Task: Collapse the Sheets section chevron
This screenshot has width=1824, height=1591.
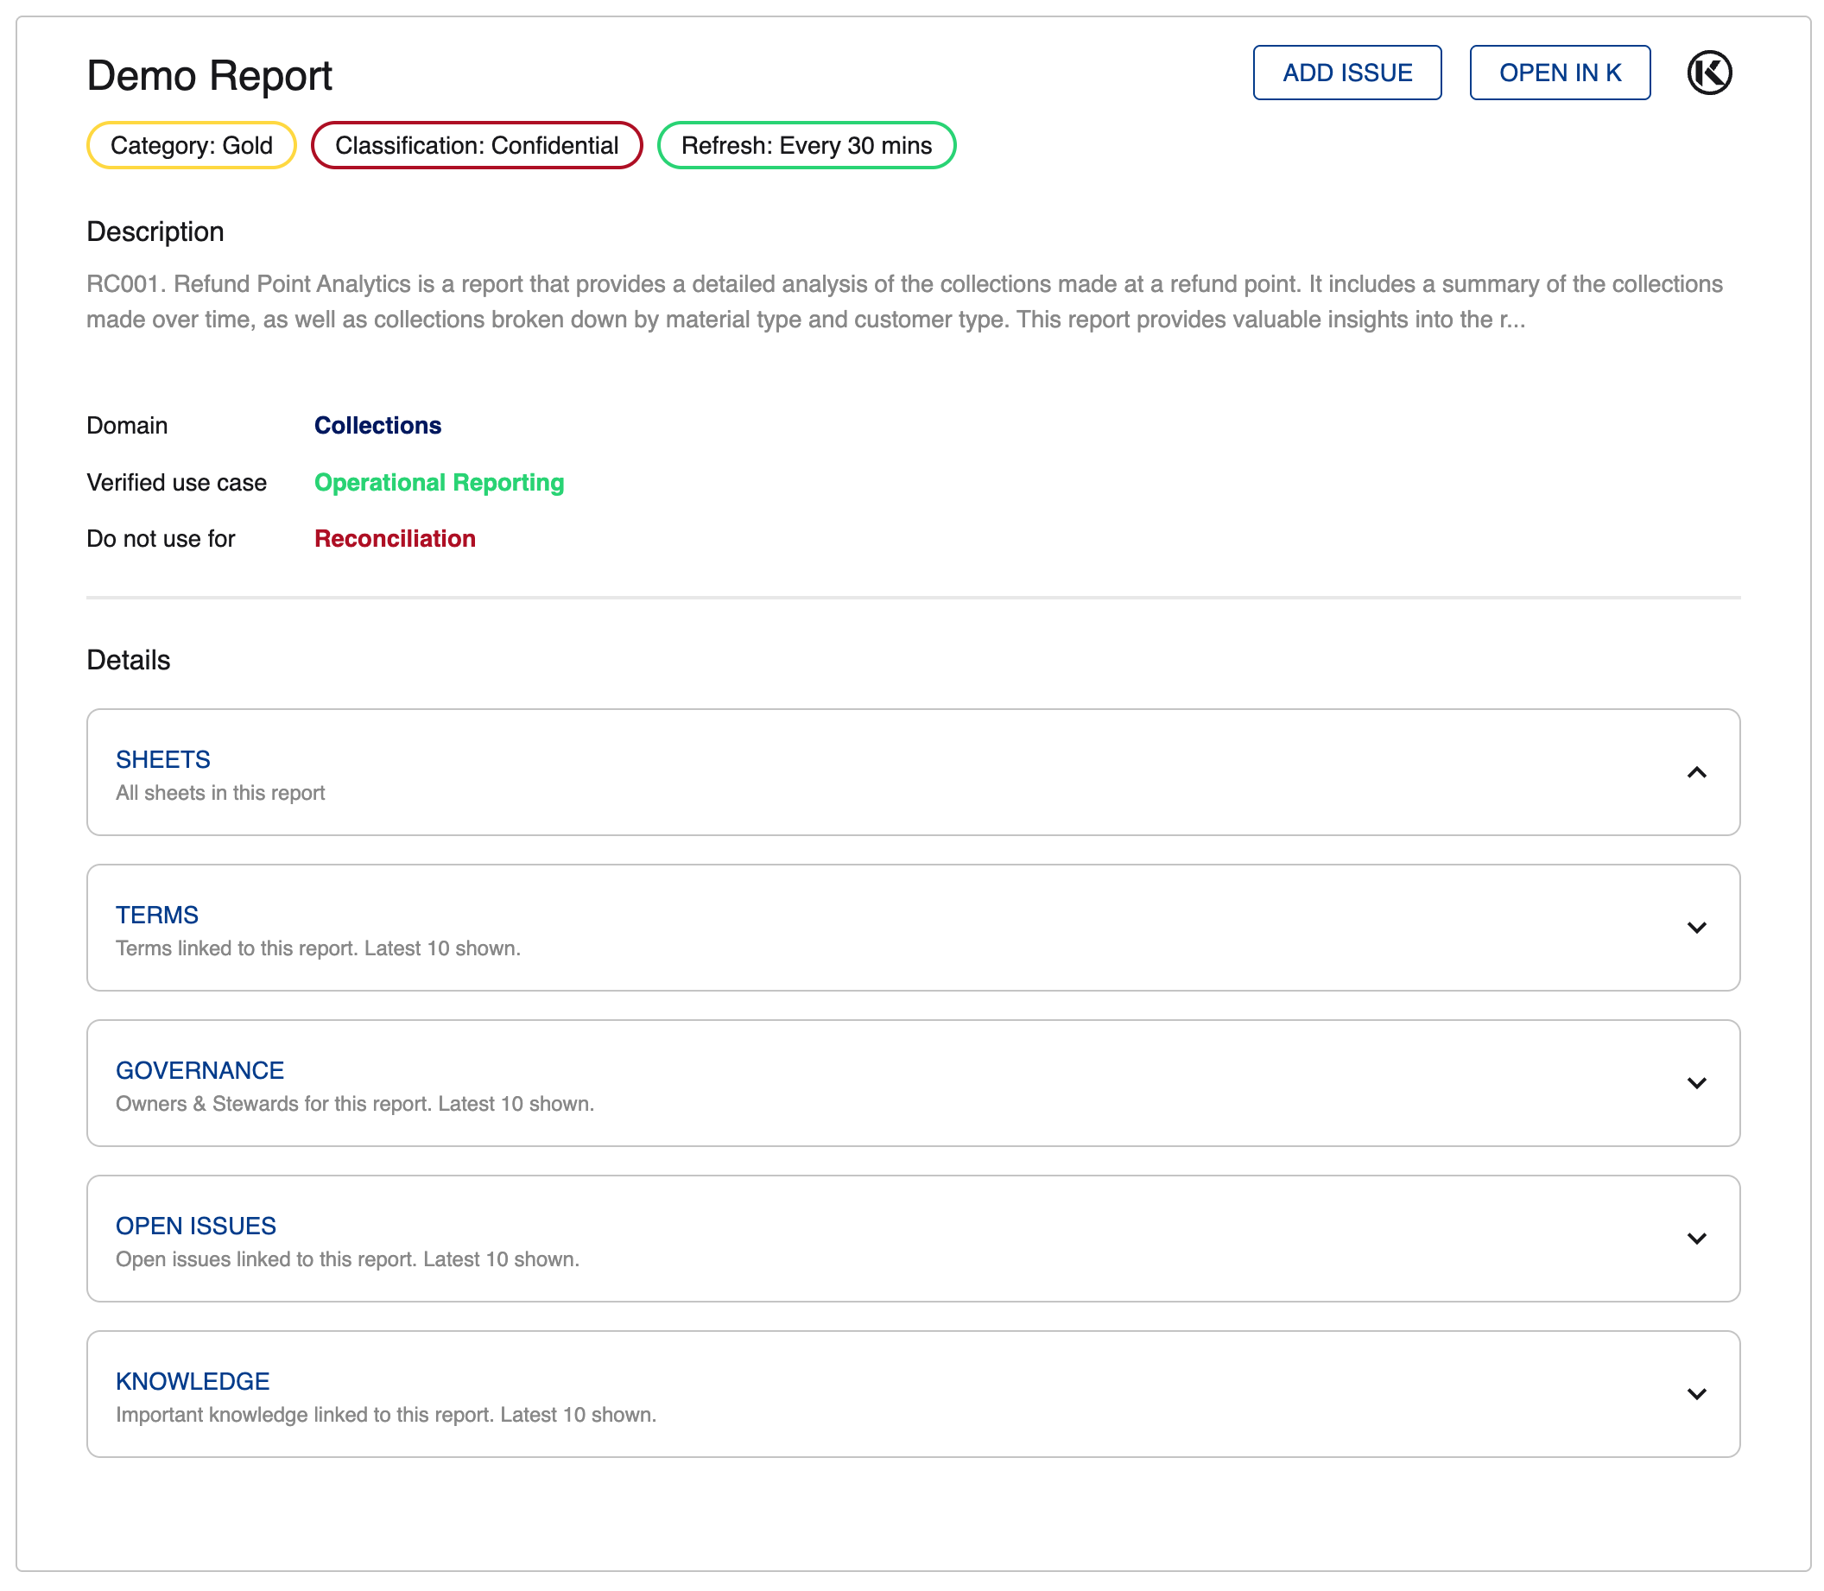Action: click(1695, 772)
